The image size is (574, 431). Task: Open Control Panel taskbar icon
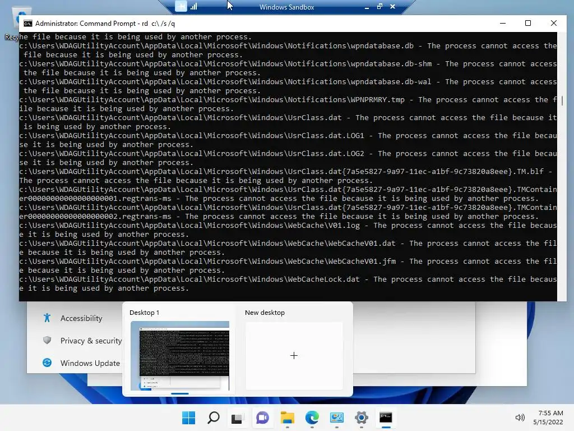[x=336, y=418]
